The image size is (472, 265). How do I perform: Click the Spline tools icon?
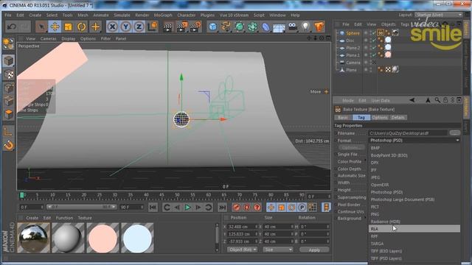tap(226, 26)
